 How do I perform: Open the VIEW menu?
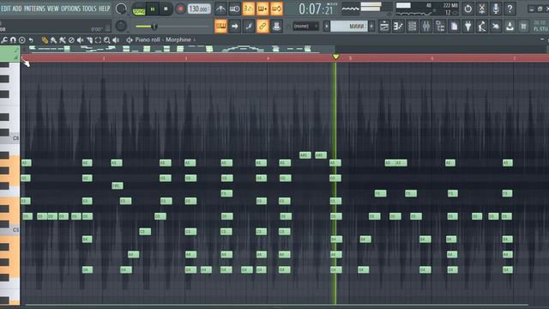53,9
